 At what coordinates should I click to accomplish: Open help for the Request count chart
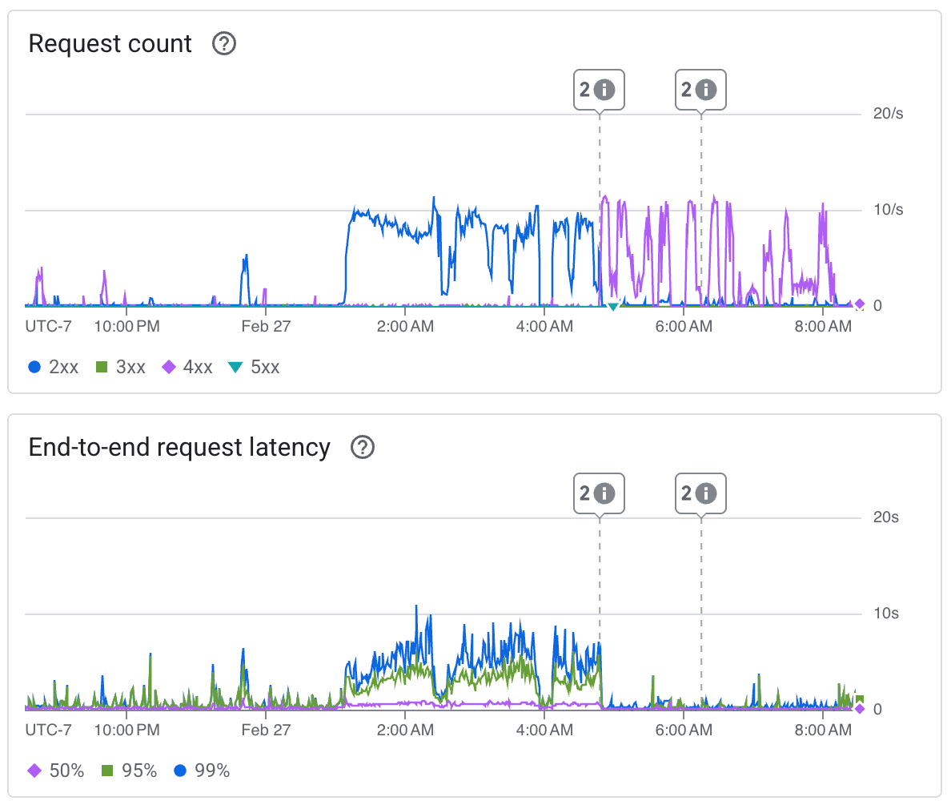(224, 44)
